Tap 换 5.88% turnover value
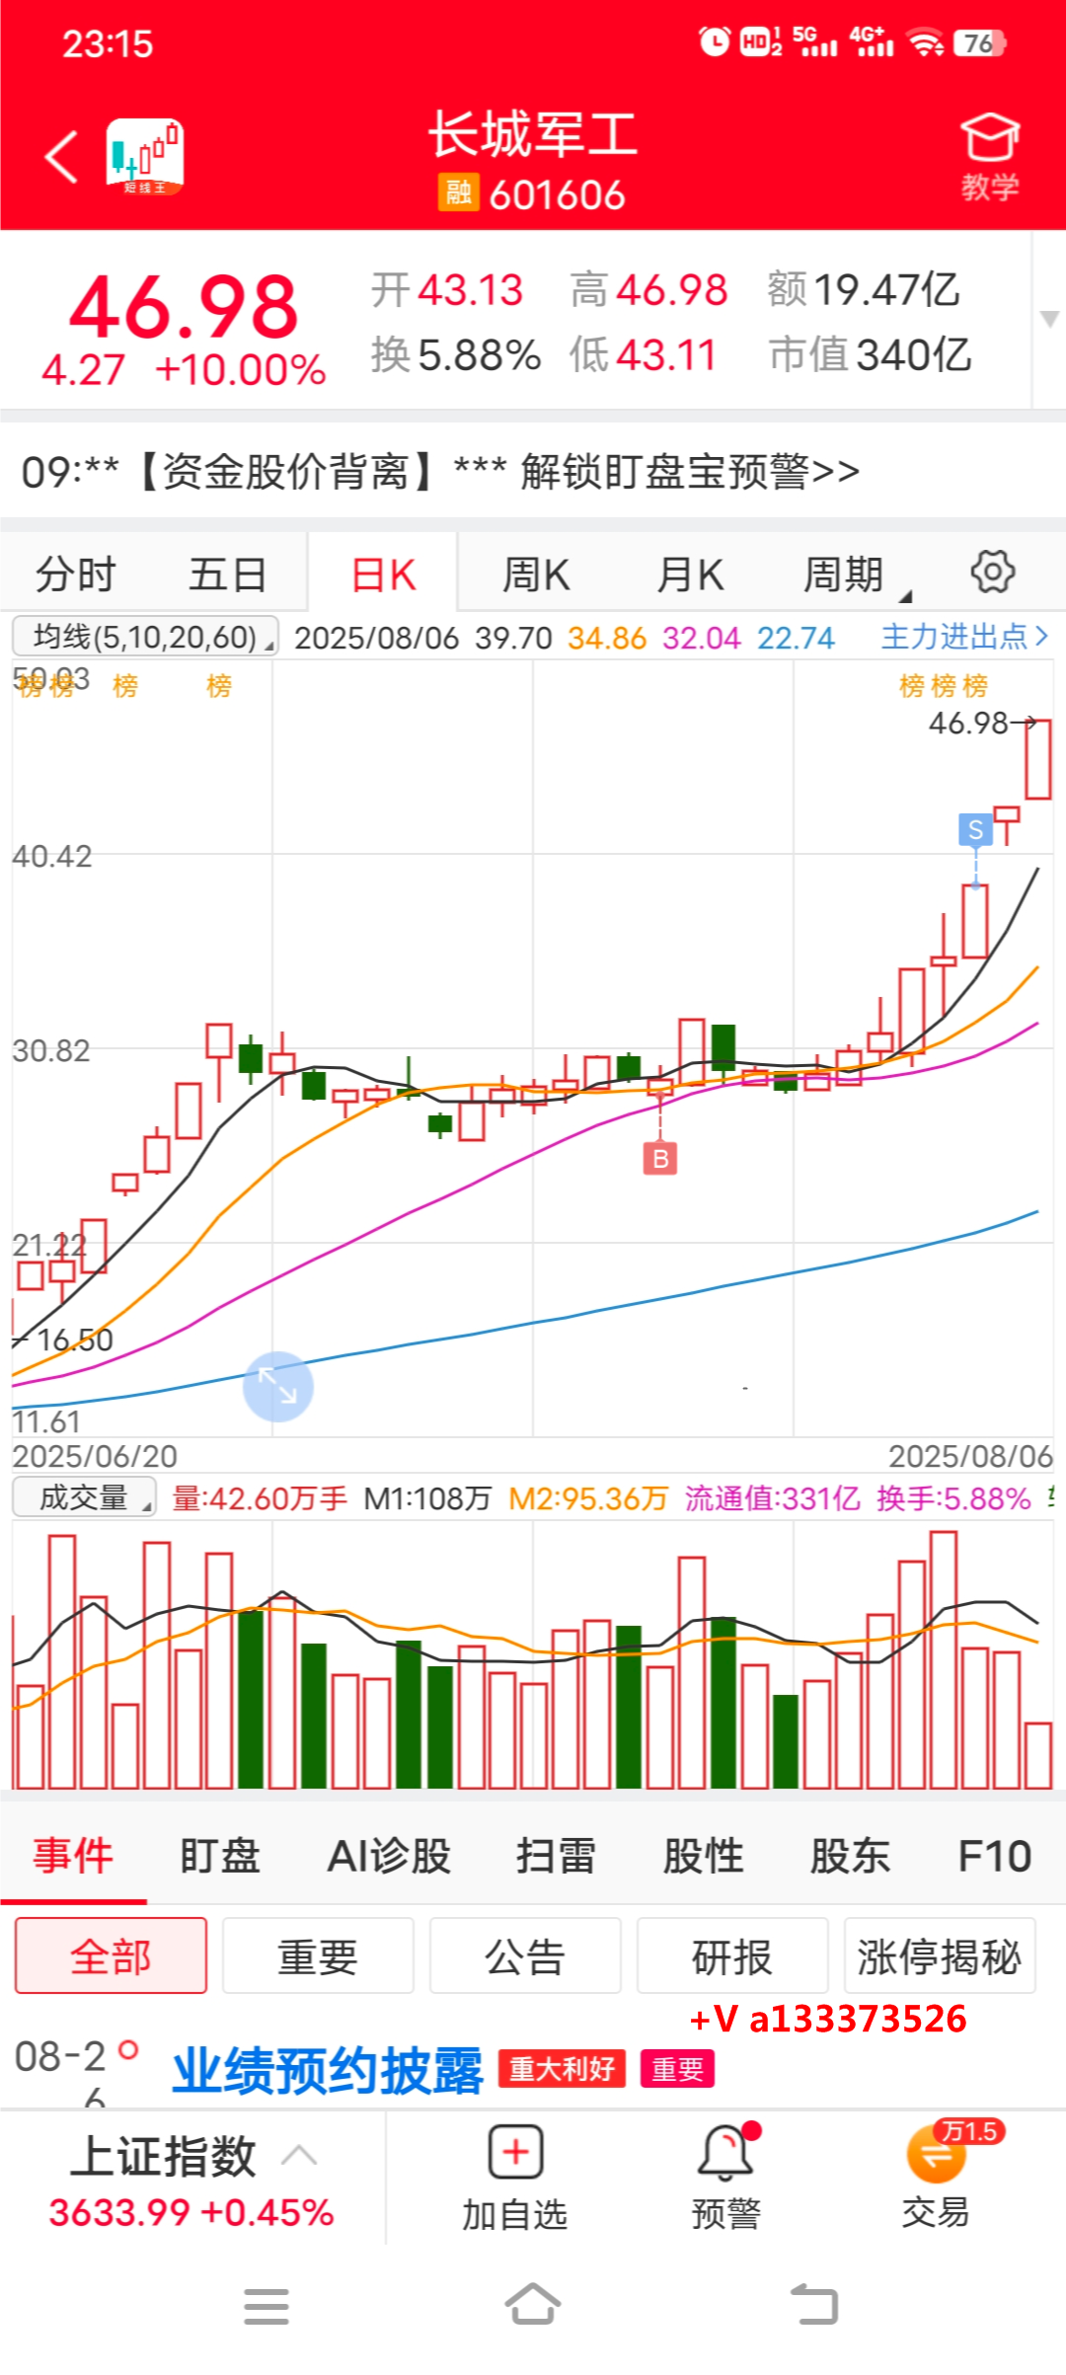 [456, 354]
